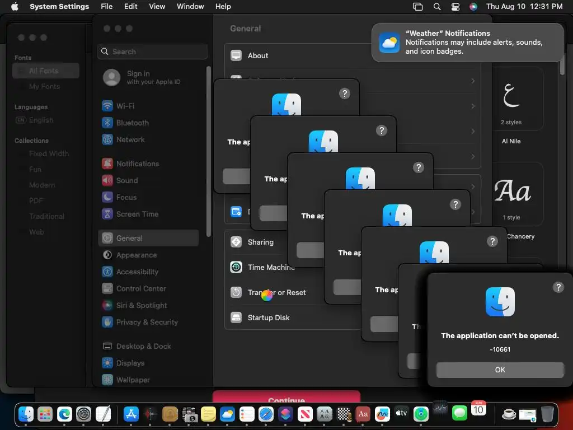
Task: Click the date and time in the menu bar
Action: (x=524, y=7)
